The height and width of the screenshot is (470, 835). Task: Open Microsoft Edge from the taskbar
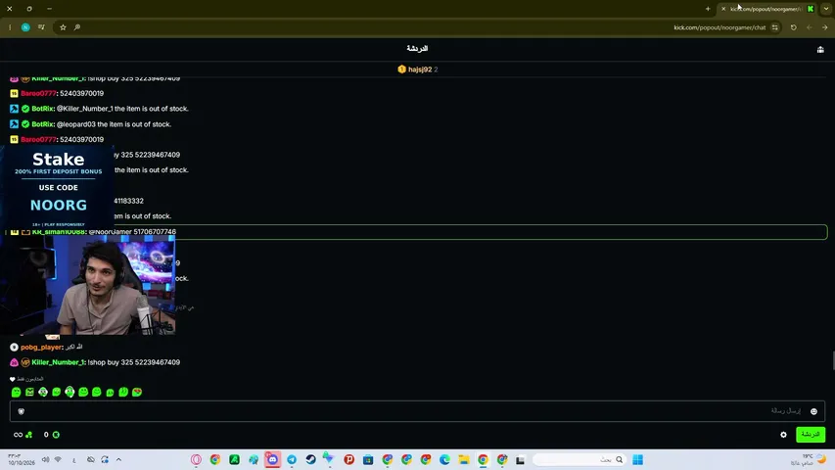coord(444,459)
